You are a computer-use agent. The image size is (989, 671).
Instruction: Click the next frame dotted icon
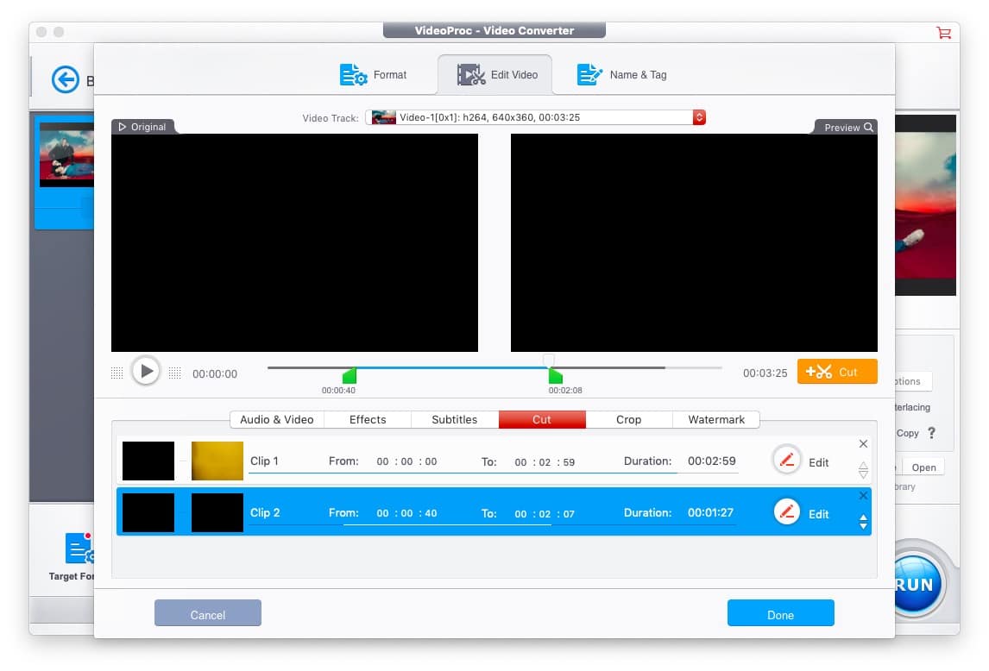(x=174, y=373)
